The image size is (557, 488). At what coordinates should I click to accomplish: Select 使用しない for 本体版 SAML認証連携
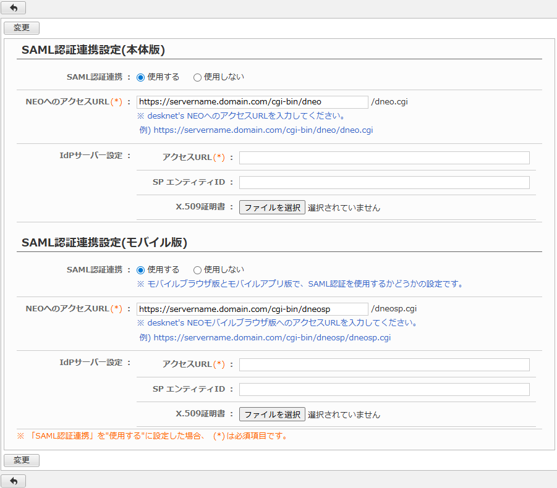198,77
